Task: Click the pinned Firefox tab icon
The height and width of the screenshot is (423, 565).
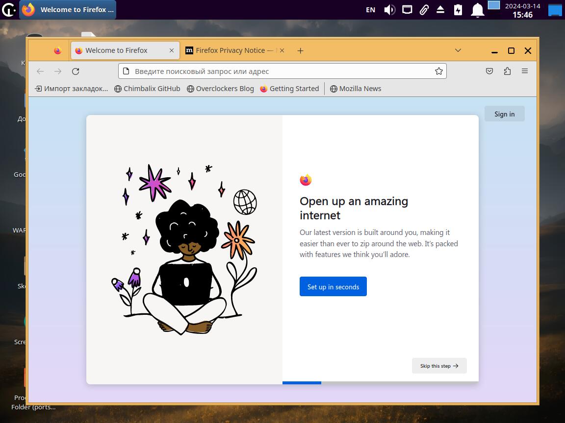Action: [57, 51]
